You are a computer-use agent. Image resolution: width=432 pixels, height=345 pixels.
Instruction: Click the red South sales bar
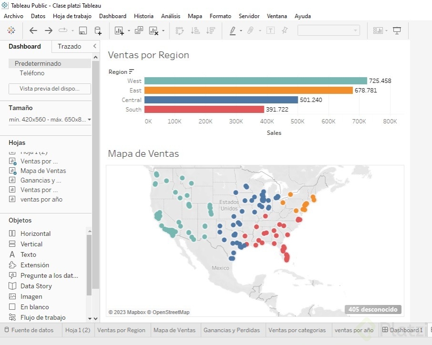click(204, 110)
